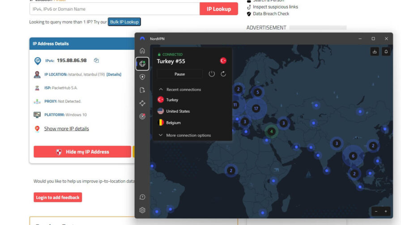Click the Turkey #55 server name
Screen dimensions: 401x225
click(x=171, y=61)
